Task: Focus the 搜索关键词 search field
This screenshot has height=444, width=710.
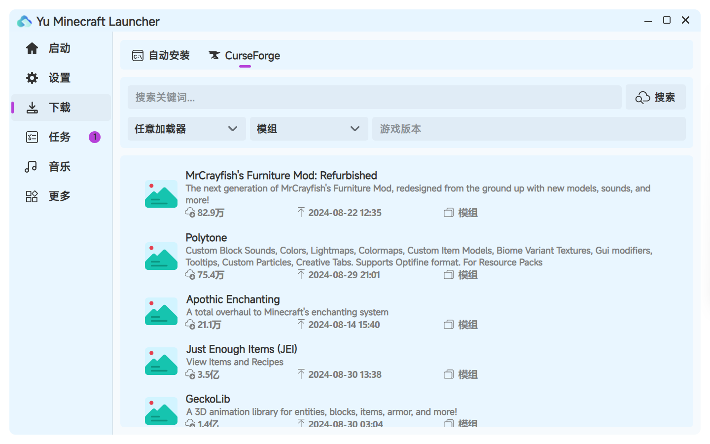Action: (x=375, y=97)
